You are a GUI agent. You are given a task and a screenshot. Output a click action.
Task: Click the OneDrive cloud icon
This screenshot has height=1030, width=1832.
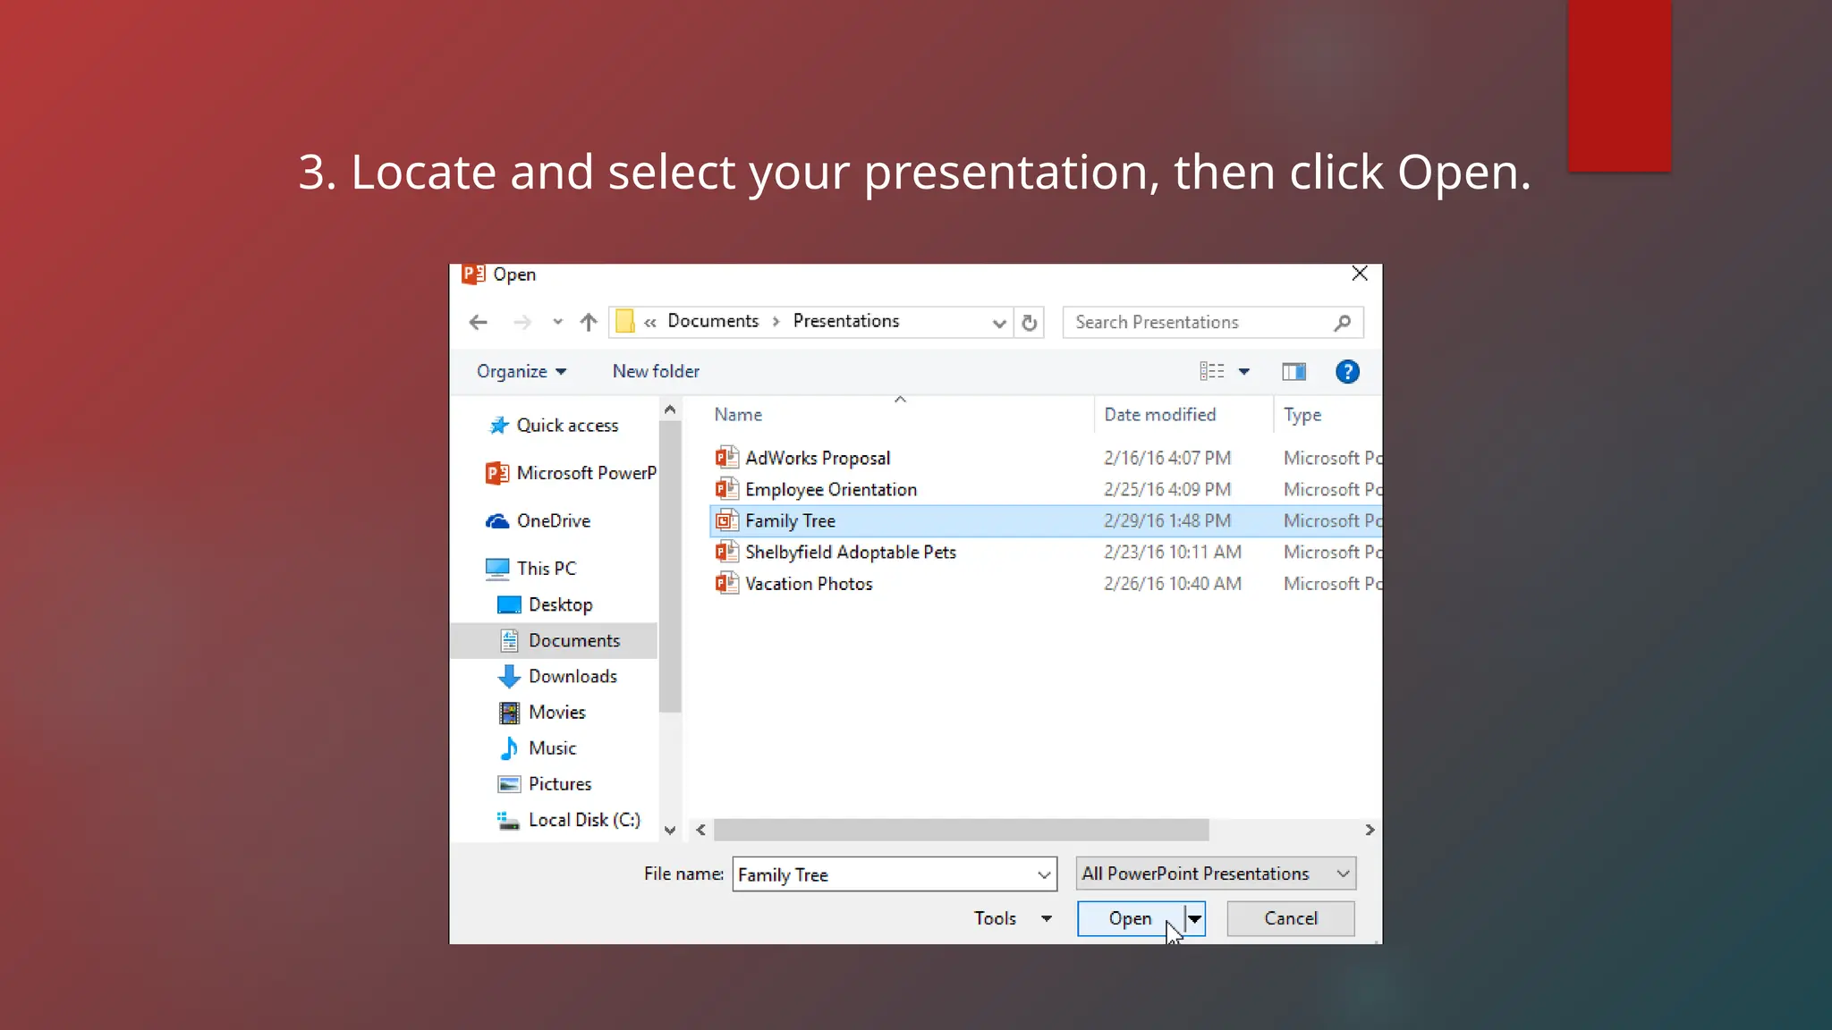(497, 521)
